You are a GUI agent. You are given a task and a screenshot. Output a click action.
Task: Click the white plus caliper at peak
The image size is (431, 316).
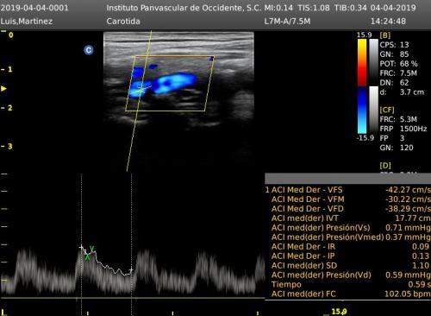coord(81,247)
